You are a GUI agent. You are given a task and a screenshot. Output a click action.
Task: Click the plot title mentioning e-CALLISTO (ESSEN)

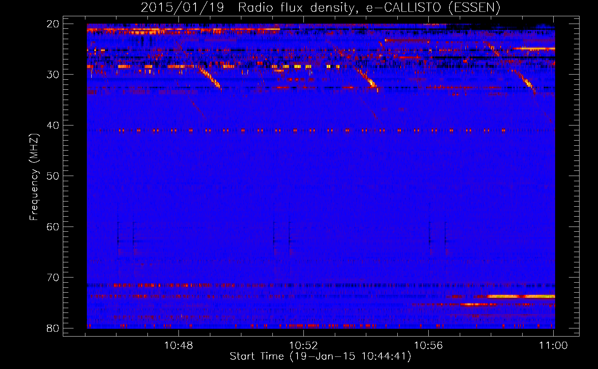[320, 7]
